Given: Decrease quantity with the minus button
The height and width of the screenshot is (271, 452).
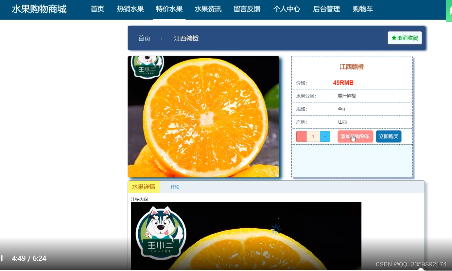Looking at the screenshot, I should [x=302, y=136].
